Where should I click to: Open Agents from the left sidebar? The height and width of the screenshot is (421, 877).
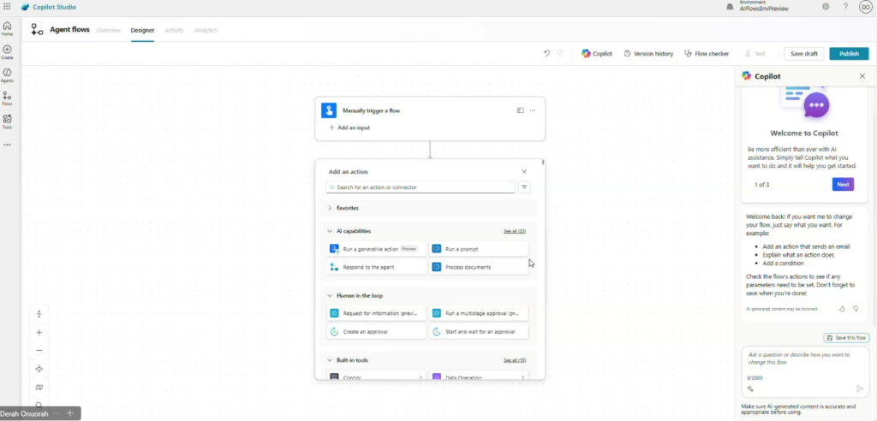(7, 75)
